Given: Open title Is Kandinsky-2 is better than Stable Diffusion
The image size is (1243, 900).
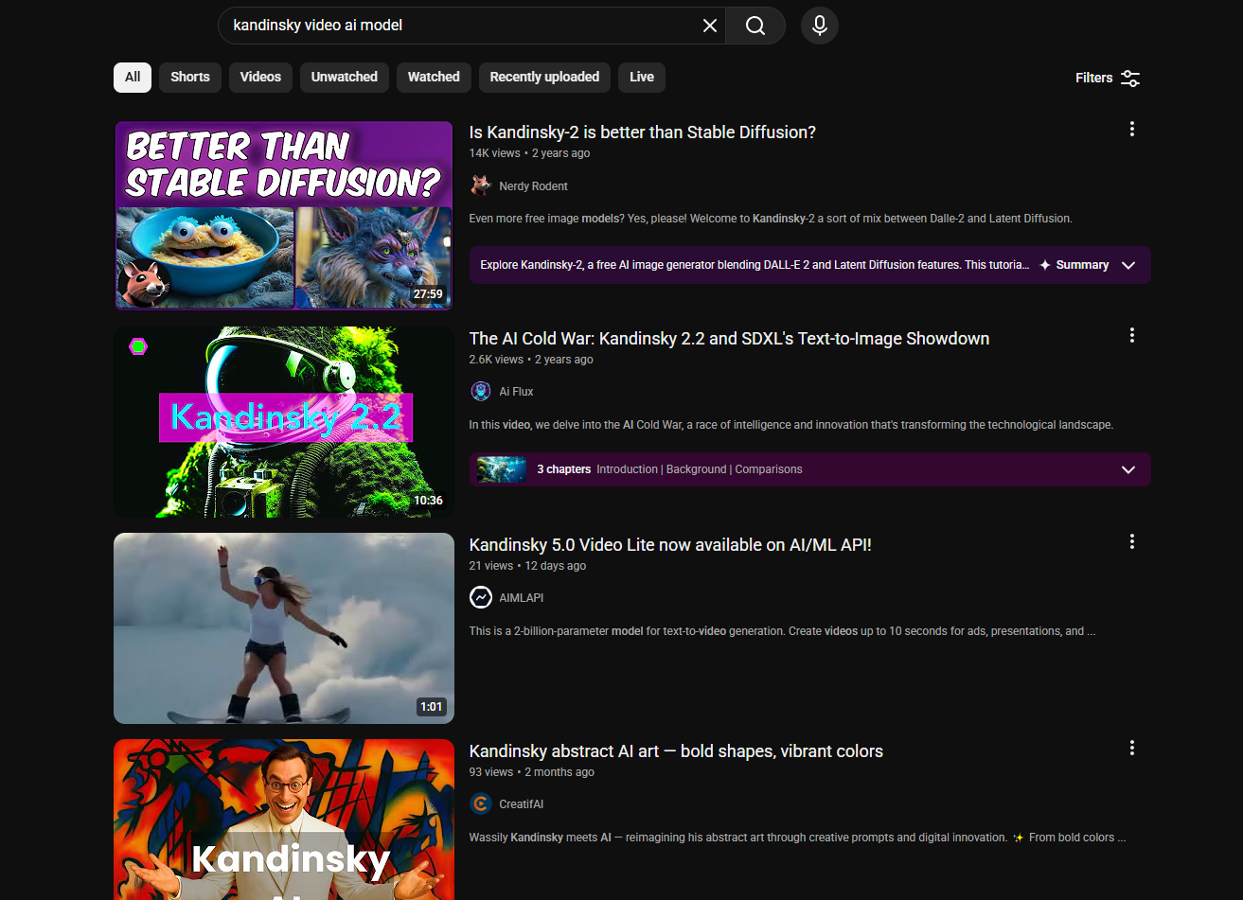Looking at the screenshot, I should coord(643,132).
